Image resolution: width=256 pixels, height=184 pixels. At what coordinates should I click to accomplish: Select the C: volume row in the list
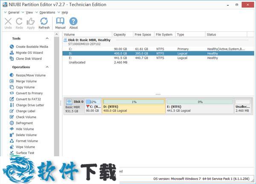[x=158, y=49]
